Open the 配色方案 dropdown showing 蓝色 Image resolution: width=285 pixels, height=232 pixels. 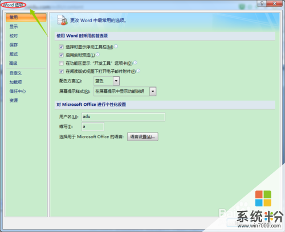tap(107, 81)
